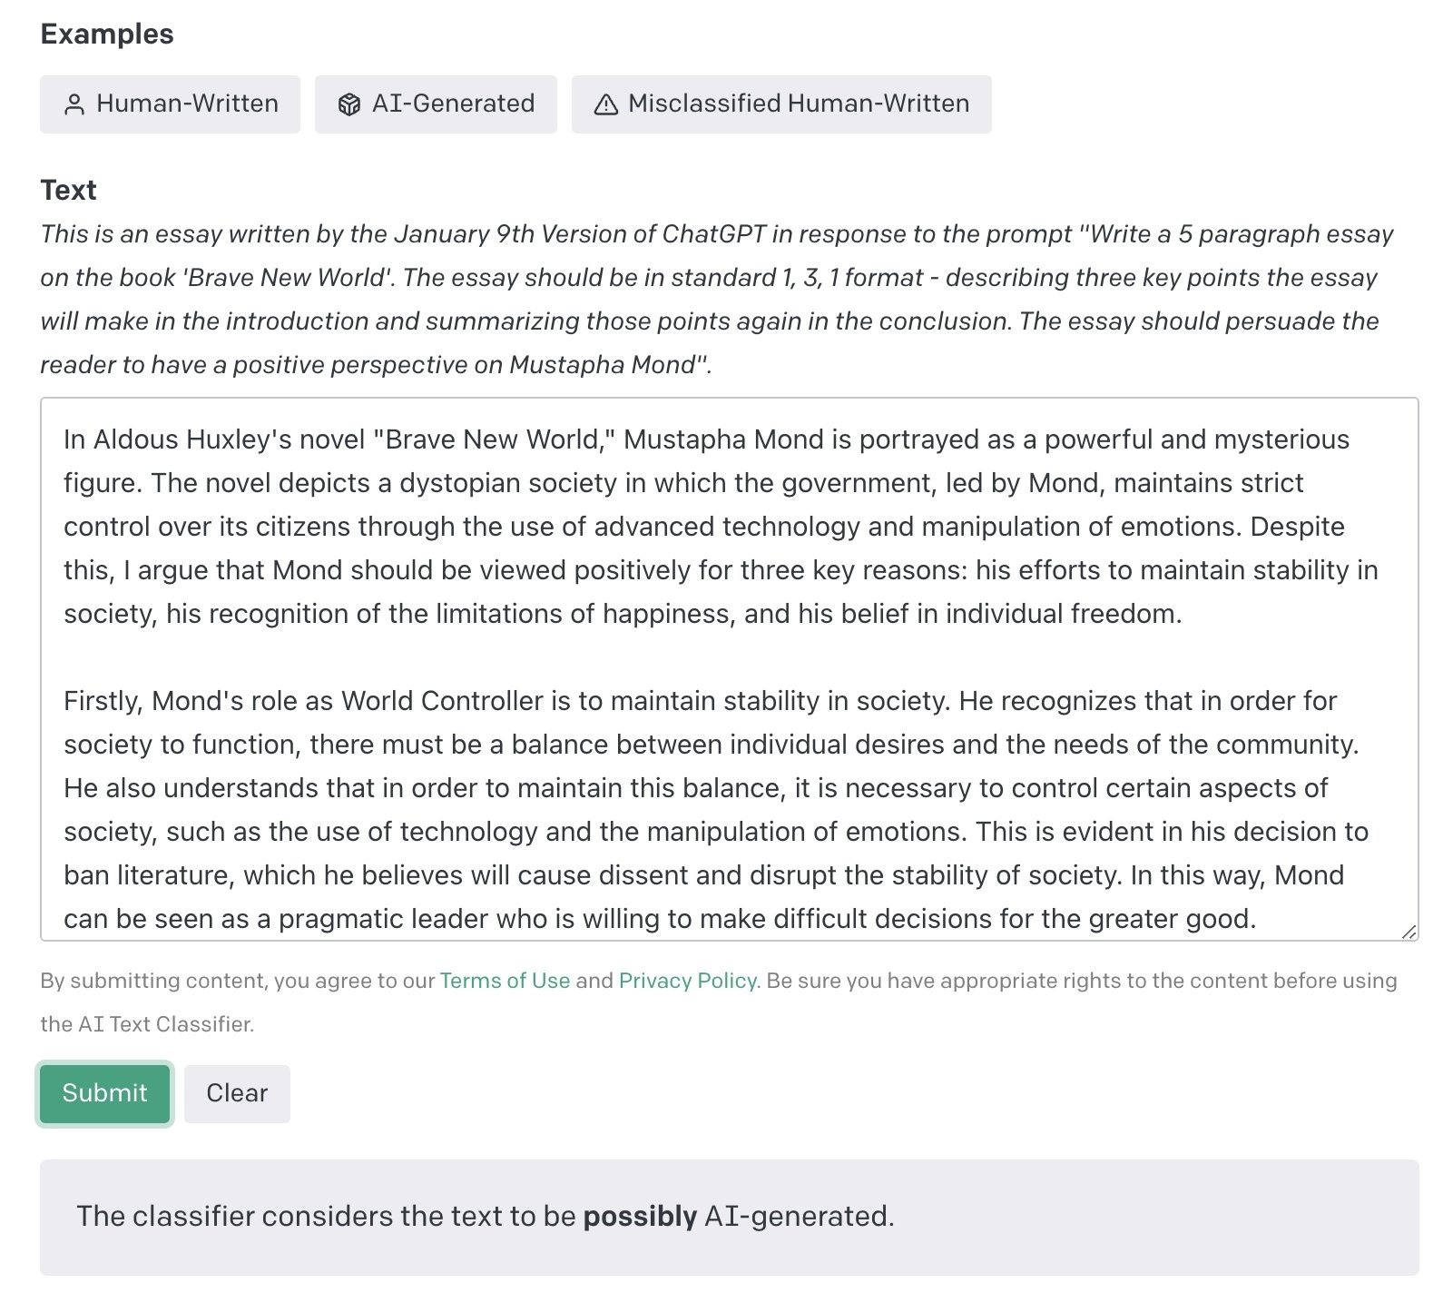
Task: Select the Misclassified Human-Written example
Action: click(x=781, y=104)
